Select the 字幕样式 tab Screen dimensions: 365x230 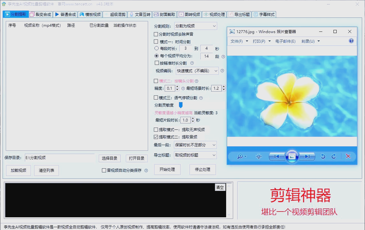click(x=264, y=14)
